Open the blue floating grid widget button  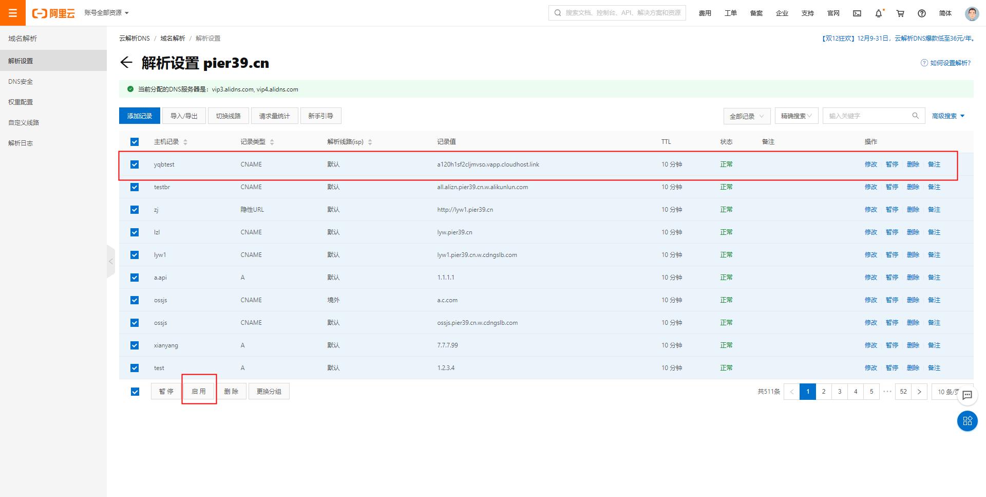point(967,421)
